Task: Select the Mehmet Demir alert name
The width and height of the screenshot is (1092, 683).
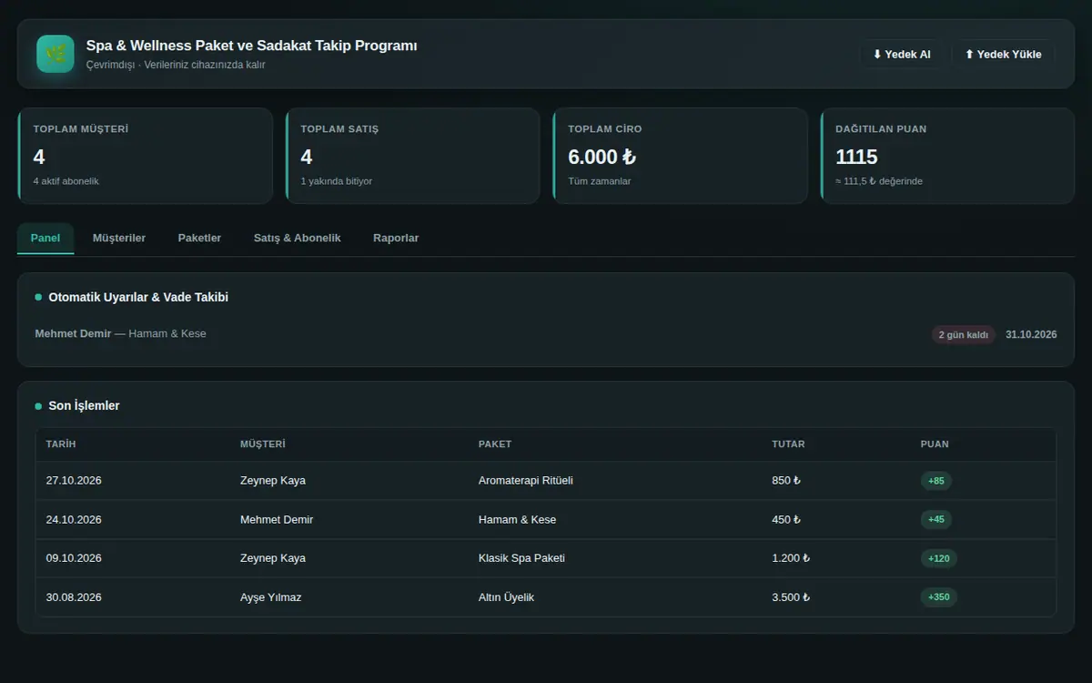Action: click(x=73, y=333)
